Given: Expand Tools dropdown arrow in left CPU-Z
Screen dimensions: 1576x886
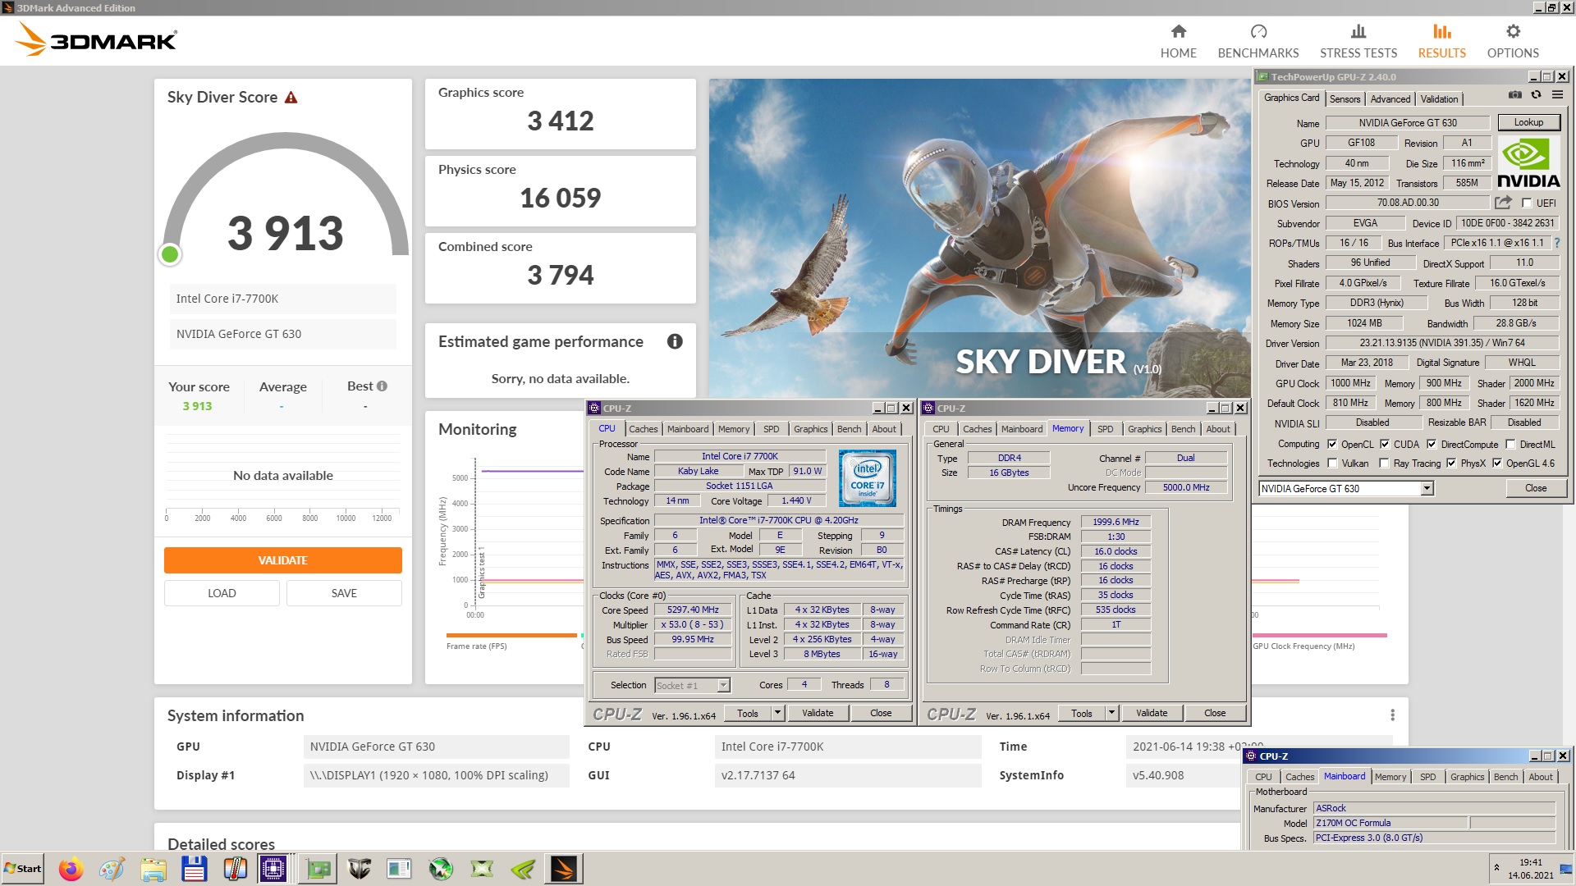Looking at the screenshot, I should tap(777, 713).
